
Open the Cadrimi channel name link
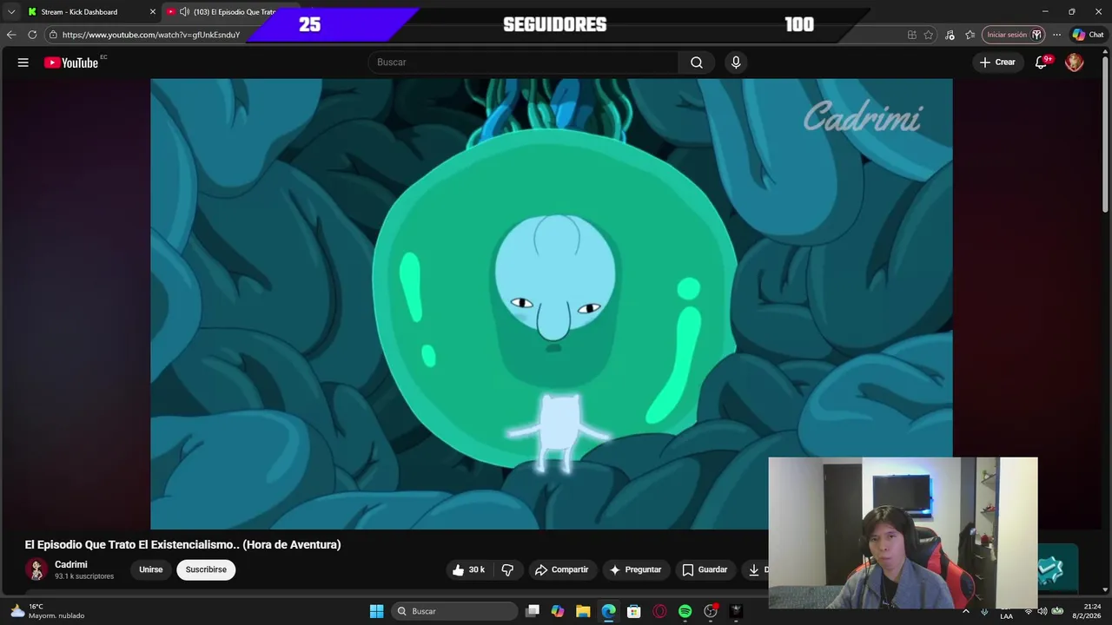(71, 564)
